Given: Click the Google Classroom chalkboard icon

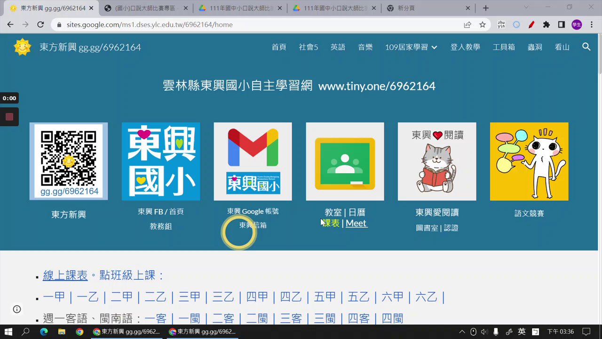Looking at the screenshot, I should [x=345, y=161].
